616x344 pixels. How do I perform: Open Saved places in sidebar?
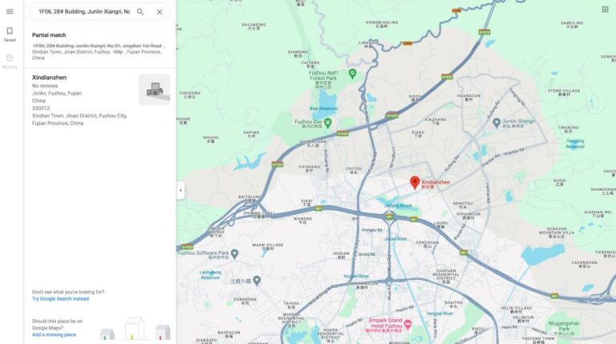(x=10, y=34)
